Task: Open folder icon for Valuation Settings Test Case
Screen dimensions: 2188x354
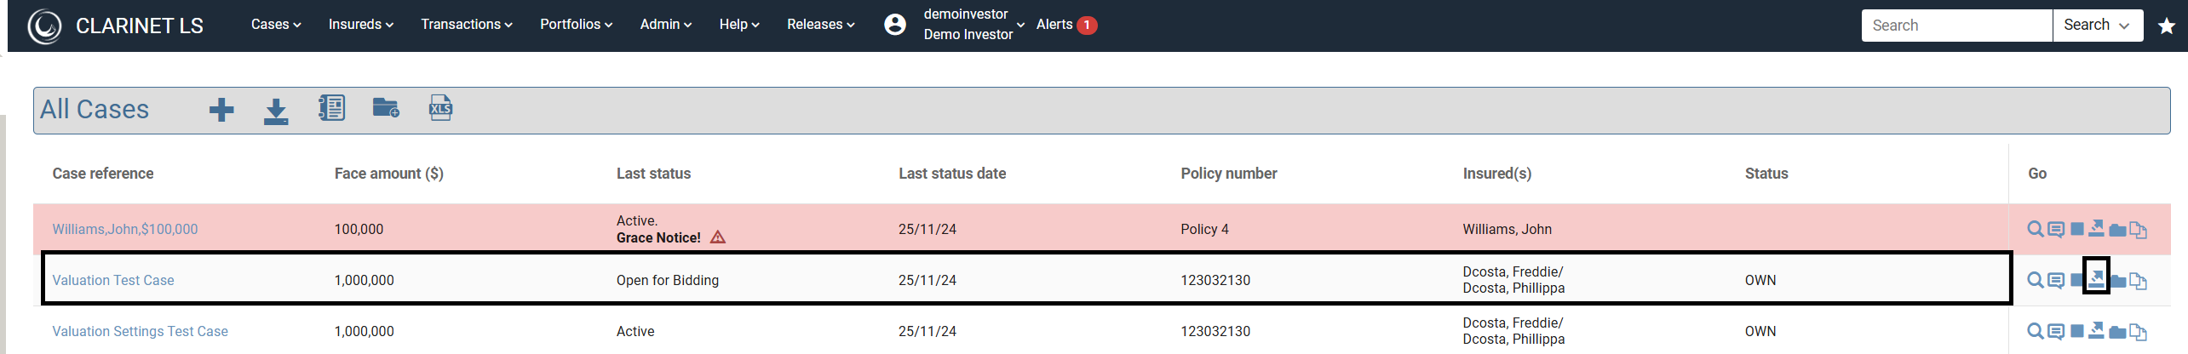Action: [x=2117, y=332]
